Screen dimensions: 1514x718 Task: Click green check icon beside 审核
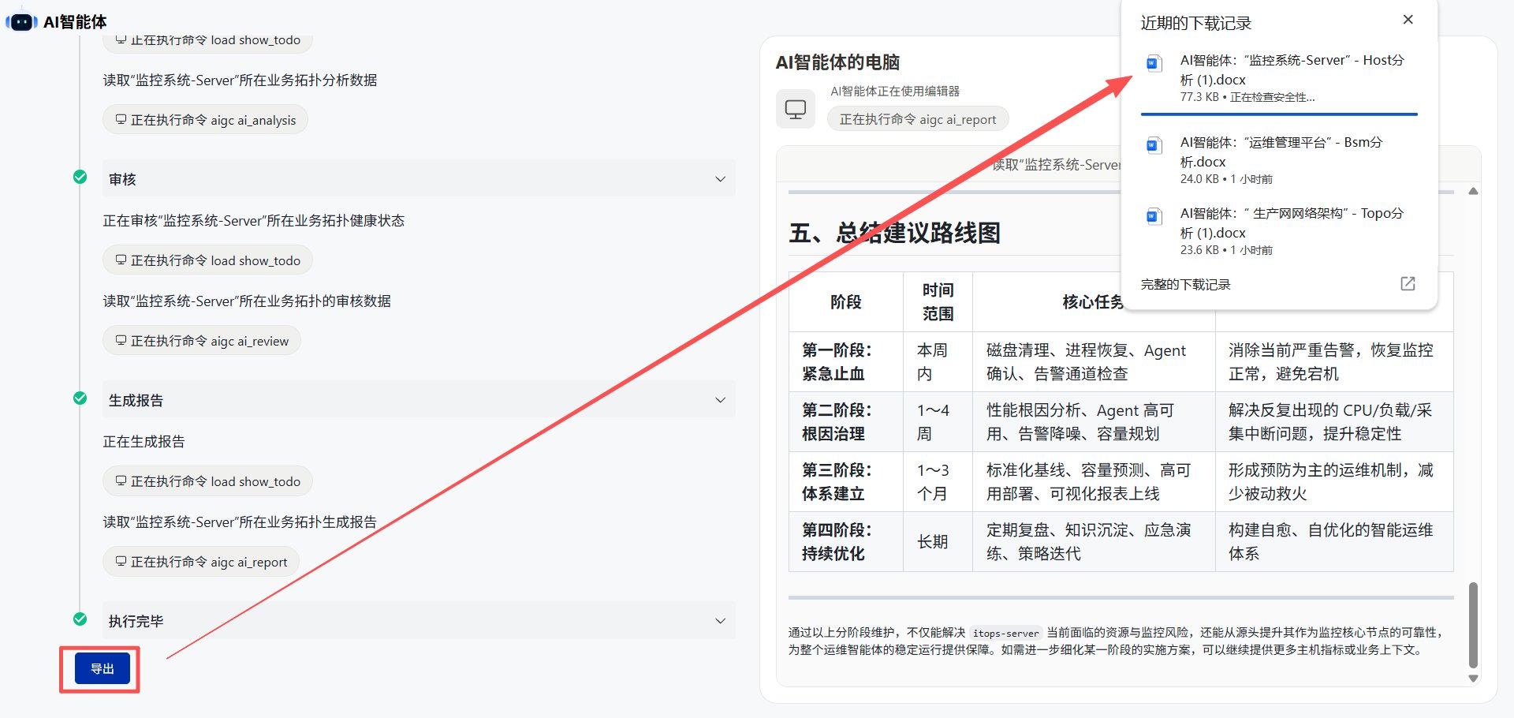pos(80,177)
